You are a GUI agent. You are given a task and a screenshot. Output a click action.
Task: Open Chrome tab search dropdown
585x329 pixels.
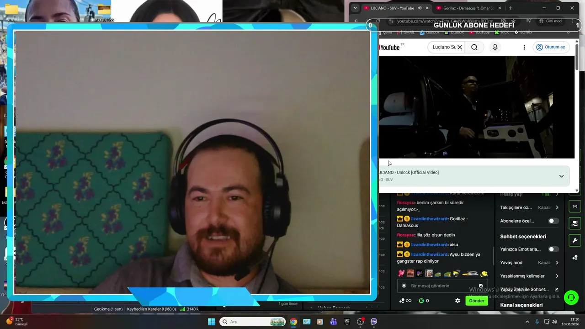pos(355,8)
